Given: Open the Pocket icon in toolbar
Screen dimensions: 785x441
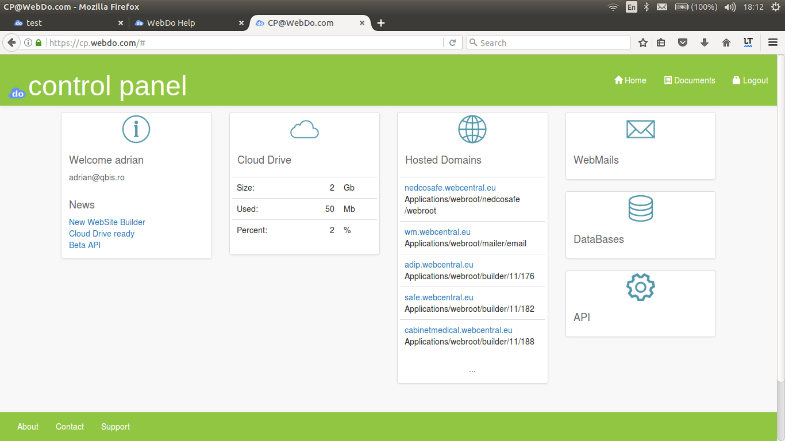Looking at the screenshot, I should tap(683, 42).
